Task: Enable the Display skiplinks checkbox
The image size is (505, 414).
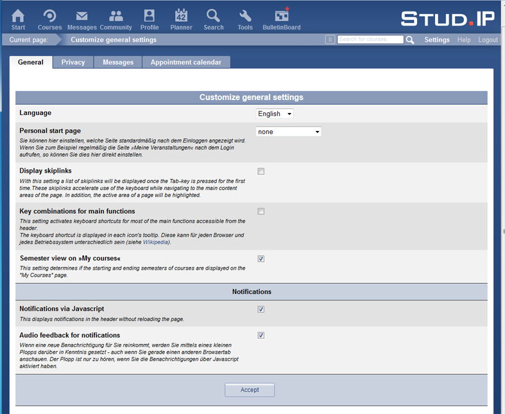Action: [261, 171]
